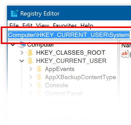Collapse the HKEY_CURRENT_USER key
Screen dimensions: 131x125
pos(22,61)
